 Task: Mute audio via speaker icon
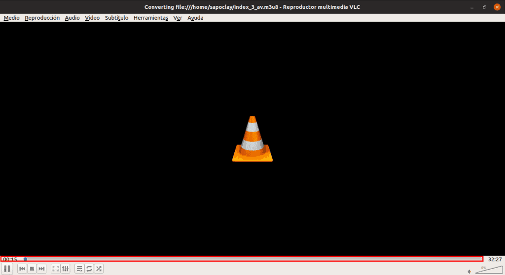tap(469, 272)
